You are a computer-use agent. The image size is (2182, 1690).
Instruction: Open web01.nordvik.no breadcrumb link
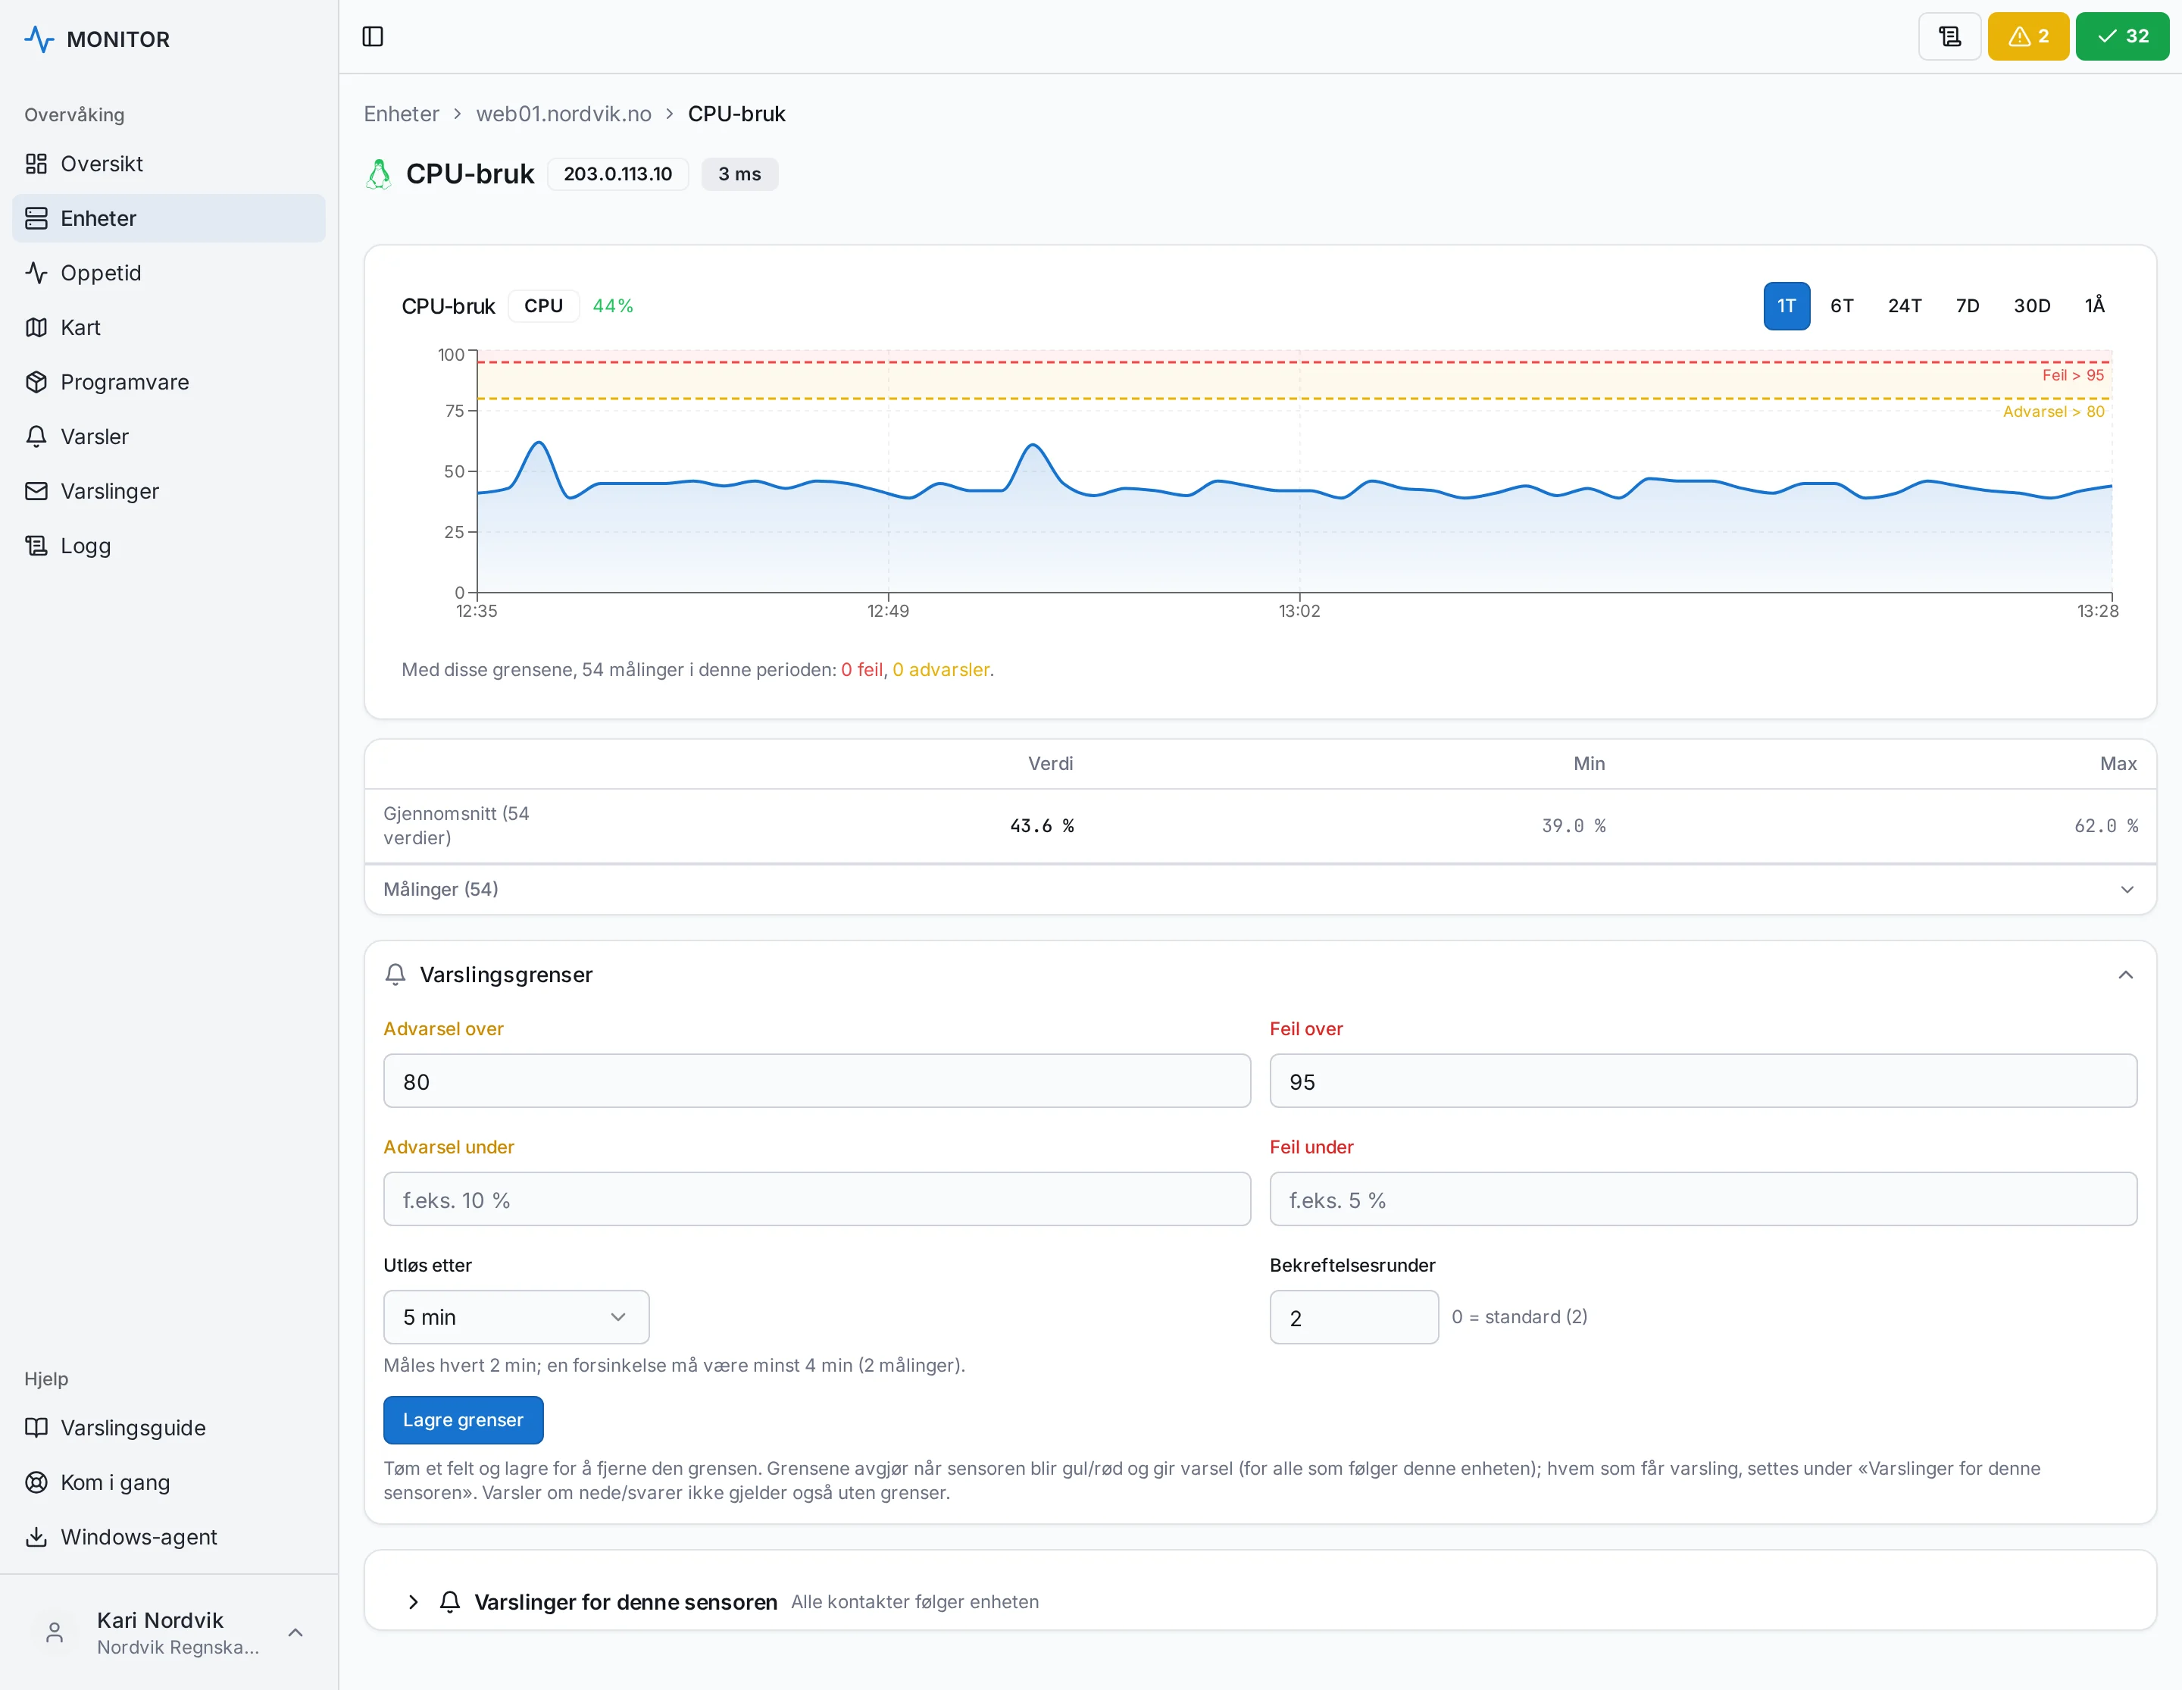coord(564,114)
